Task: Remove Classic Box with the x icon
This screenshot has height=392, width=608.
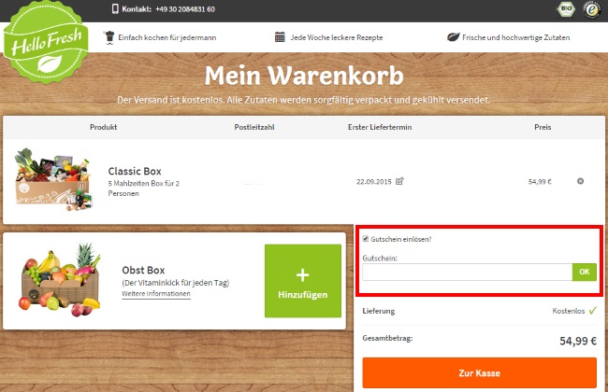Action: [581, 181]
